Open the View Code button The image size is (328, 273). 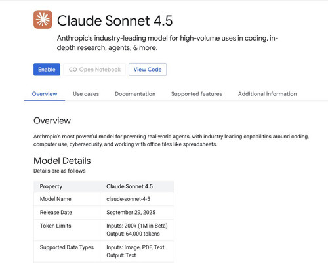pos(148,70)
